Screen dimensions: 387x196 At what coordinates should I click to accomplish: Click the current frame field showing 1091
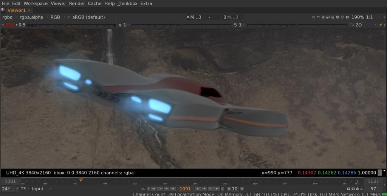click(x=185, y=188)
